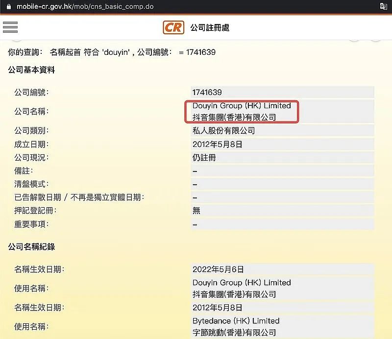Viewport: 392px width, 339px height.
Task: Click the 私人股份有限公司 company type field
Action: pyautogui.click(x=224, y=131)
